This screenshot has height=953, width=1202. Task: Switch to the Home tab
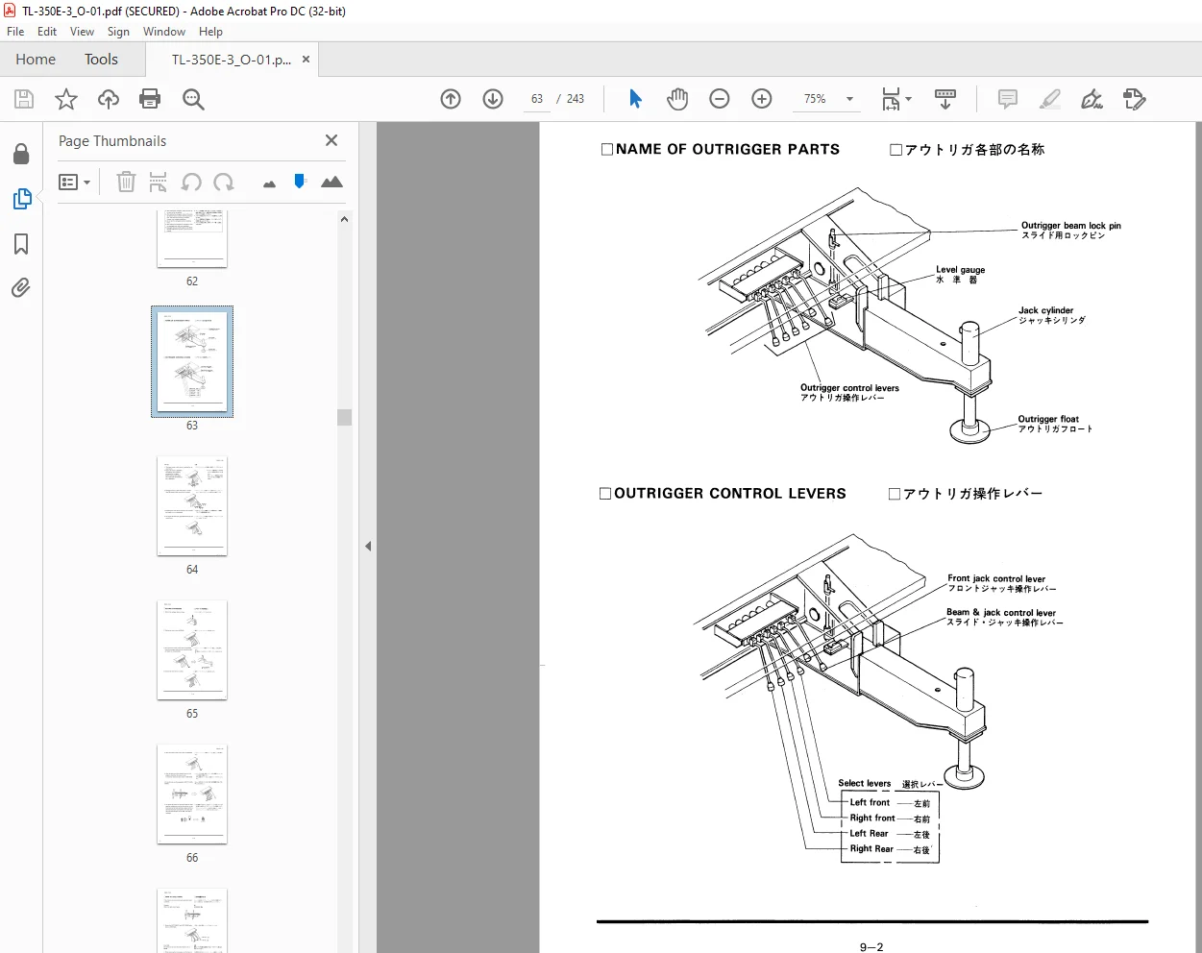click(36, 59)
